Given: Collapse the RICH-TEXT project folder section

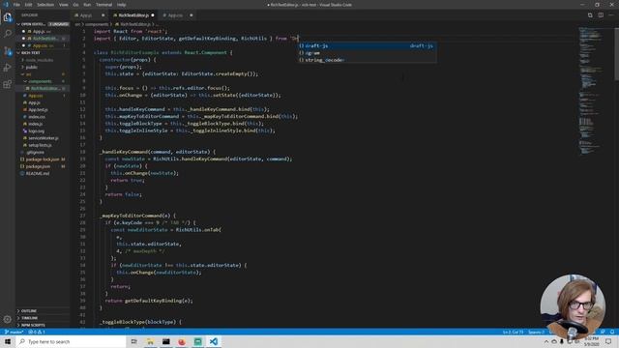Looking at the screenshot, I should point(43,53).
